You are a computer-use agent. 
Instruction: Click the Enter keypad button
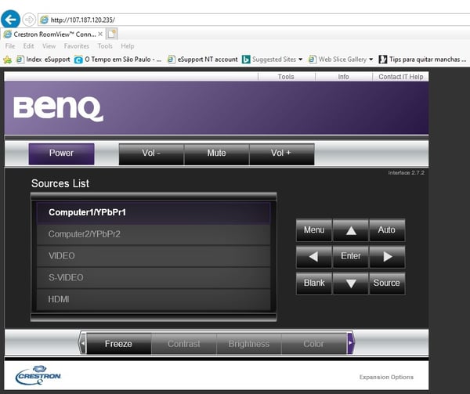click(x=351, y=256)
